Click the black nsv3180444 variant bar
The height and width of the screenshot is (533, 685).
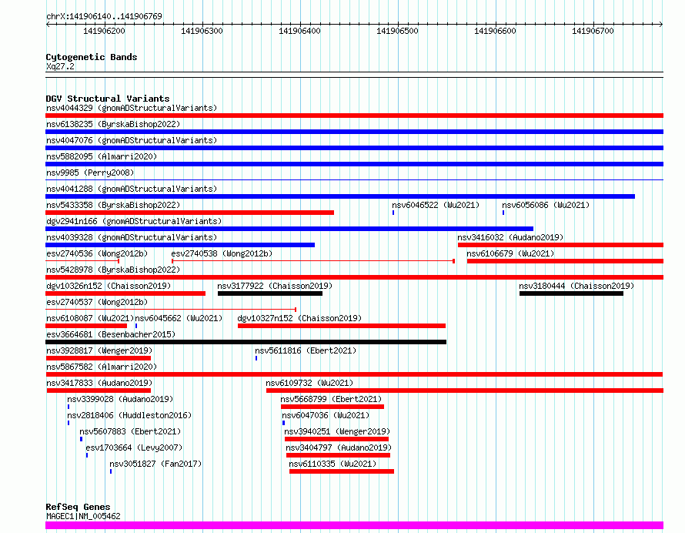pyautogui.click(x=571, y=293)
